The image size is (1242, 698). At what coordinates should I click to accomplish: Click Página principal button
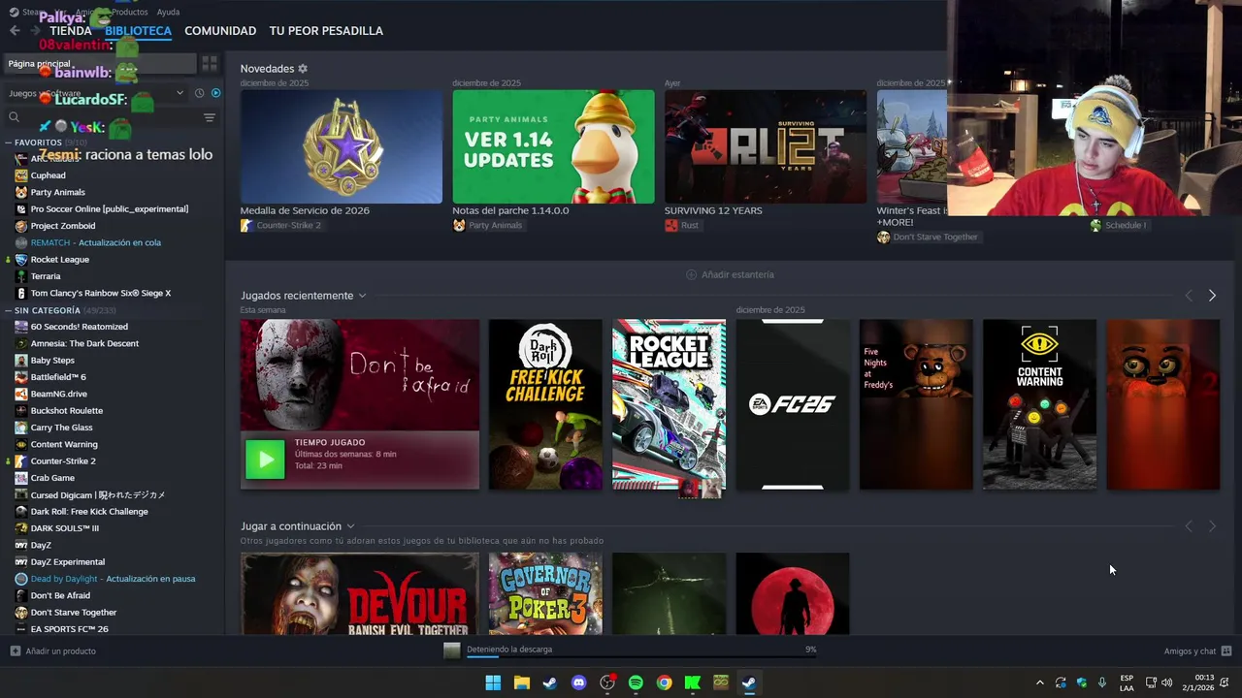[100, 64]
